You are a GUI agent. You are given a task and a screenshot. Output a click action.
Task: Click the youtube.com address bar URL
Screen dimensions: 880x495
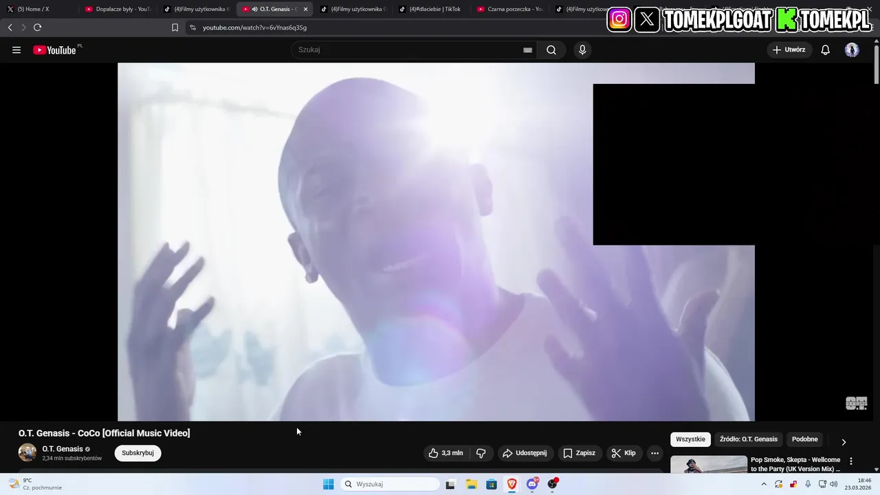click(x=254, y=27)
